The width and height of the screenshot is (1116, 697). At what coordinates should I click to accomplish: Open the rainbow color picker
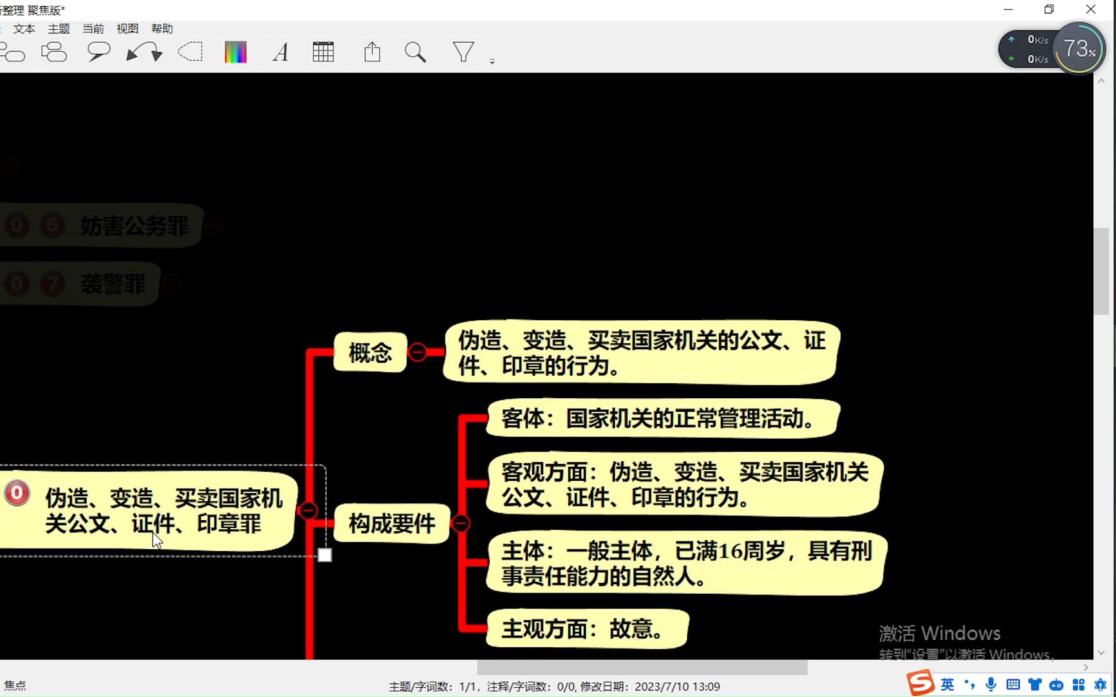pyautogui.click(x=235, y=52)
